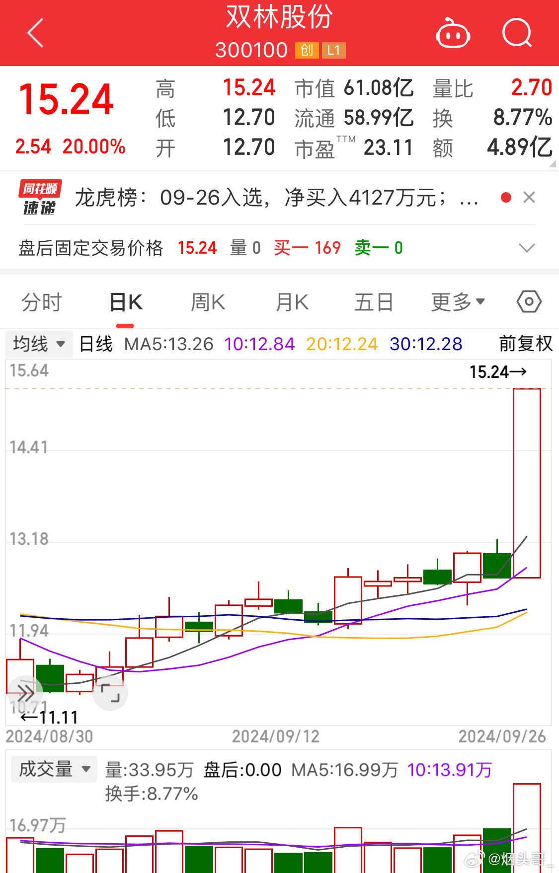Tap the change 2.54 20.00% text
The height and width of the screenshot is (873, 559).
coord(70,146)
